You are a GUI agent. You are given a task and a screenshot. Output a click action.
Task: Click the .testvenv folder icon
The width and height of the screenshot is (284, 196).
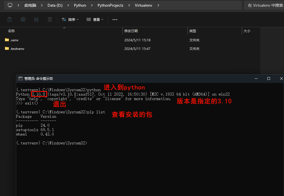tap(7, 49)
